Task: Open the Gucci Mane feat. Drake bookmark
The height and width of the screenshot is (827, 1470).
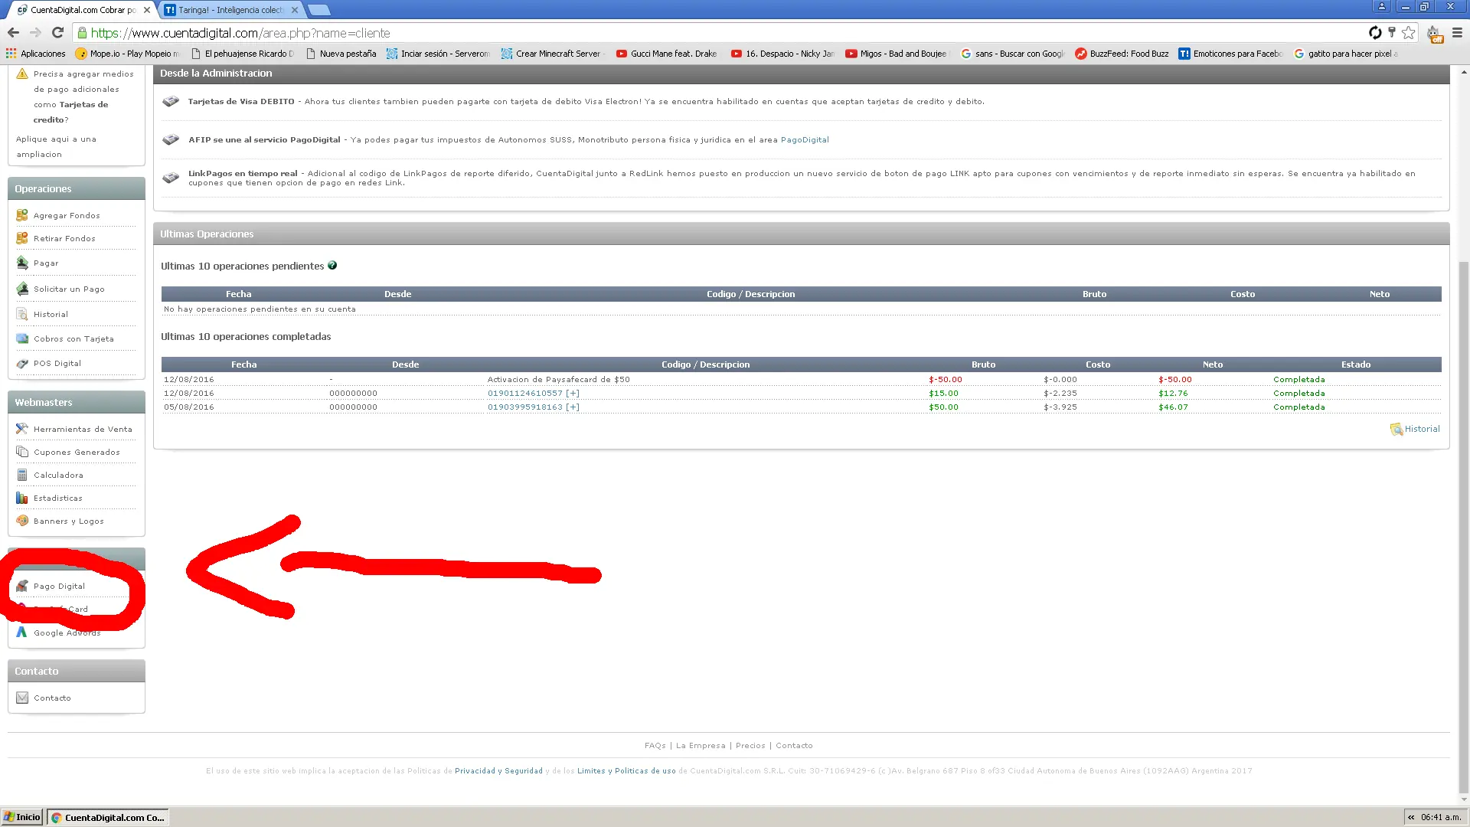Action: point(667,54)
